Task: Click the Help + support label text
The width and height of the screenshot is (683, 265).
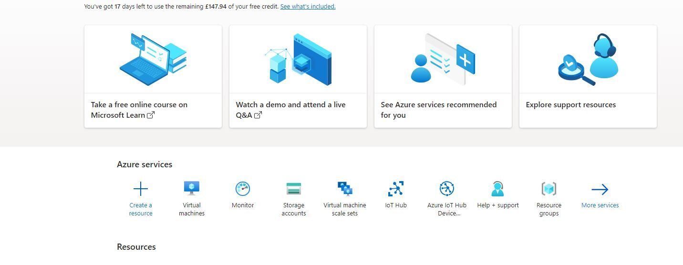Action: click(x=498, y=205)
